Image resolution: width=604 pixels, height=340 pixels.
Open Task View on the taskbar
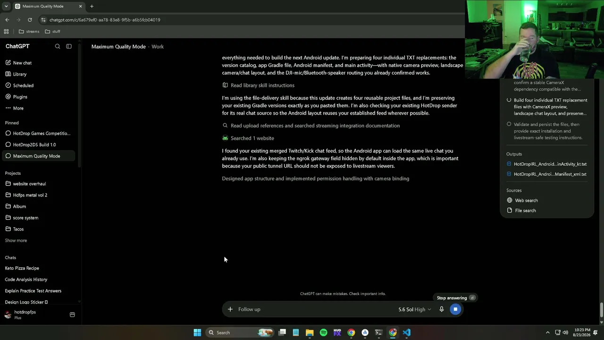tap(282, 332)
